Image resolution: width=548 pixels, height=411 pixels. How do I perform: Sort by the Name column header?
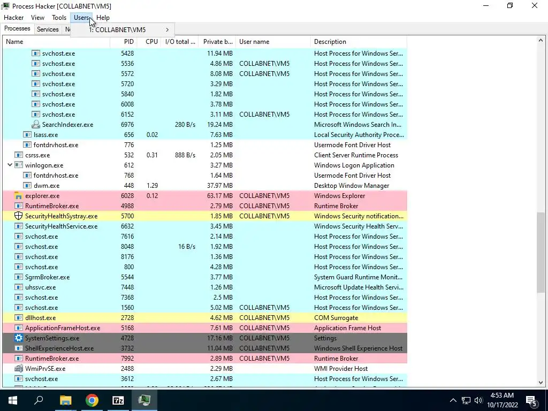[x=56, y=42]
